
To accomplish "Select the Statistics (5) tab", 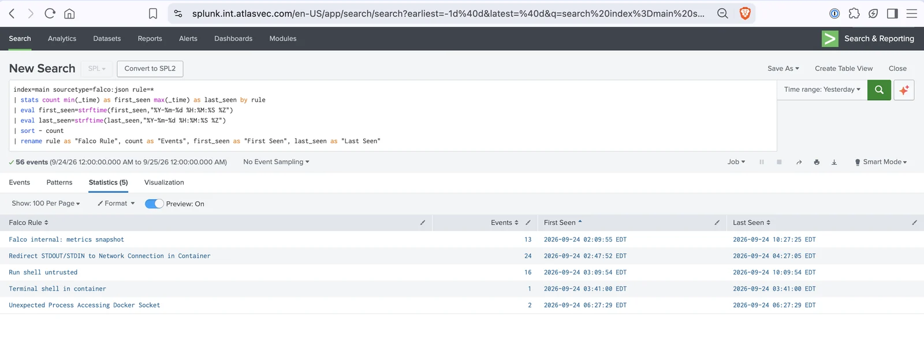I will coord(108,182).
